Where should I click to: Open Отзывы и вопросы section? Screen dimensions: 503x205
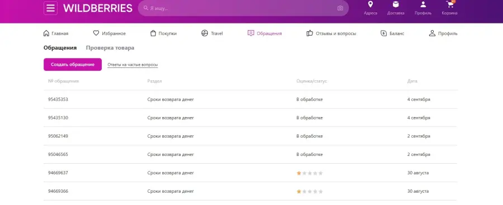click(x=331, y=33)
